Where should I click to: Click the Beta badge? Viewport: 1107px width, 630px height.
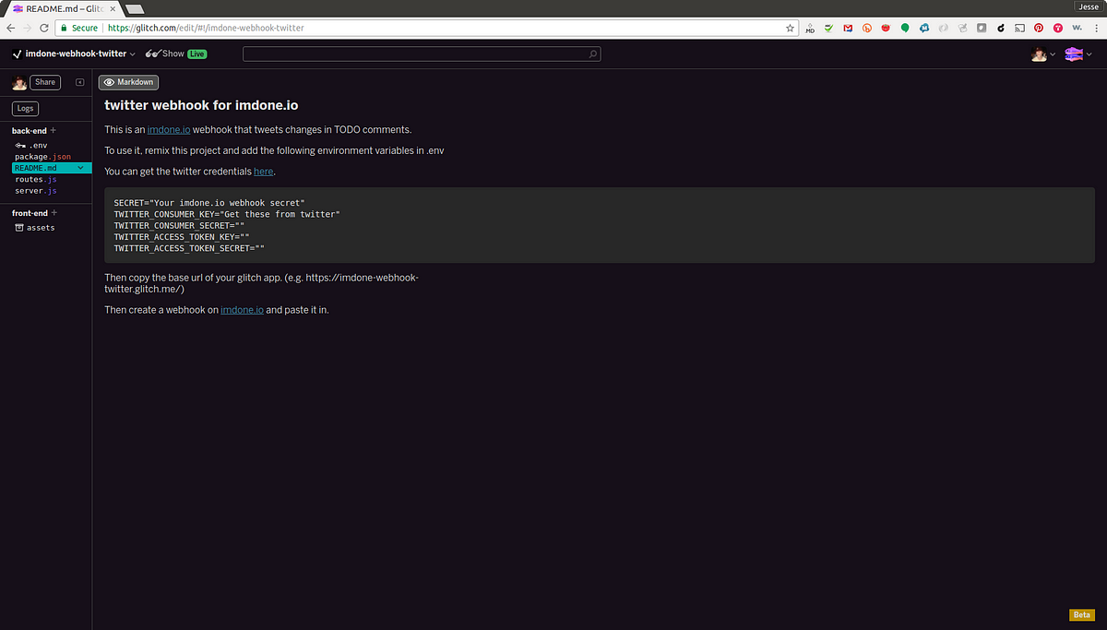pos(1081,614)
